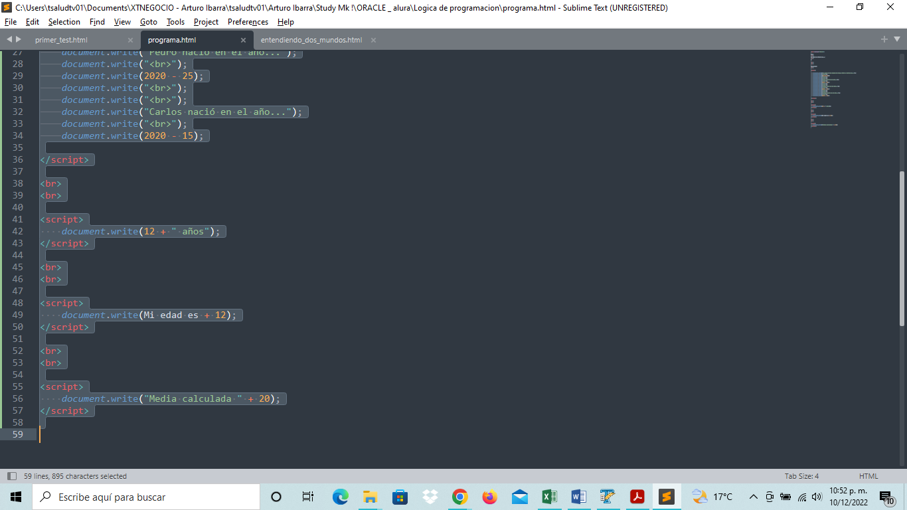Click the Sublime Text taskbar icon

667,497
